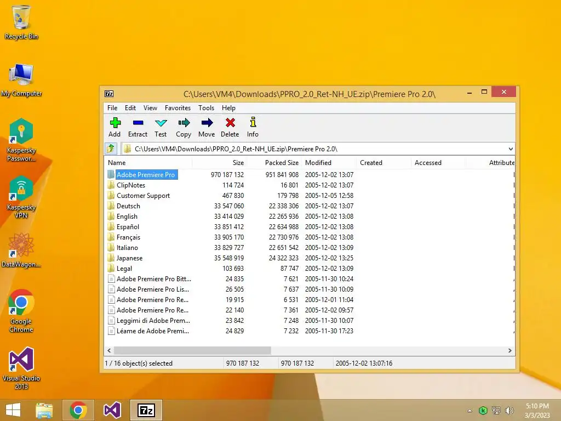Open the Help menu
This screenshot has width=561, height=421.
point(228,108)
